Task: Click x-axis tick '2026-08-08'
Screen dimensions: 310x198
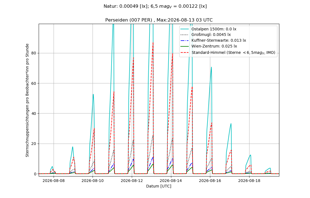Action: [x=54, y=181]
